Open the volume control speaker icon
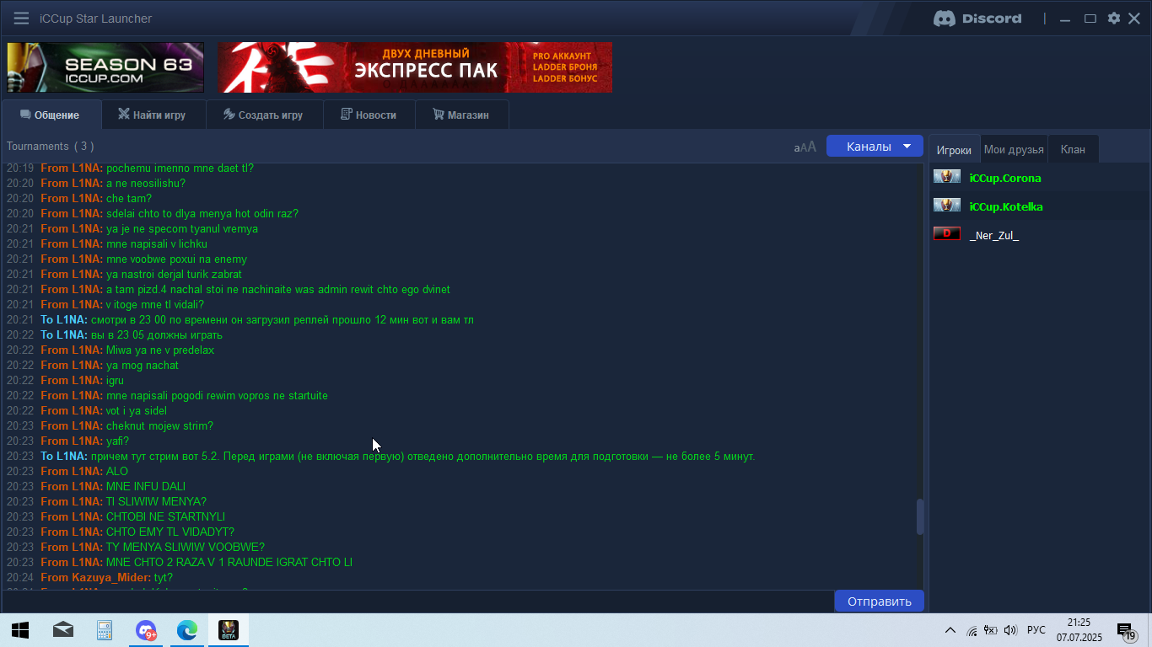1152x647 pixels. click(x=1010, y=630)
